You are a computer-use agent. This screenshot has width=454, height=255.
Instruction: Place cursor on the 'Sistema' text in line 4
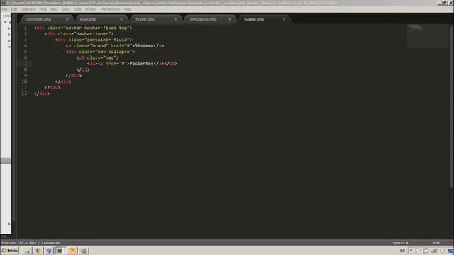point(144,45)
